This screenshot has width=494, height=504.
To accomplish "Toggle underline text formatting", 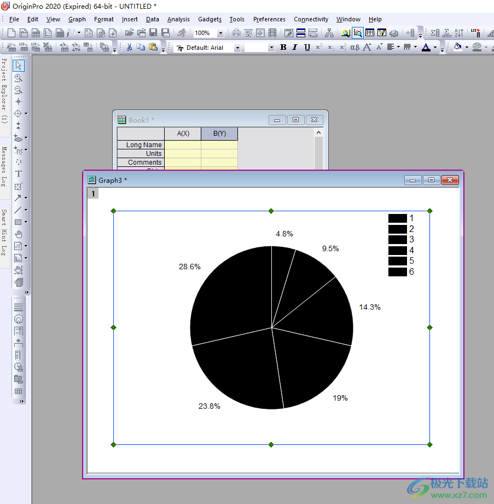I will tap(307, 48).
